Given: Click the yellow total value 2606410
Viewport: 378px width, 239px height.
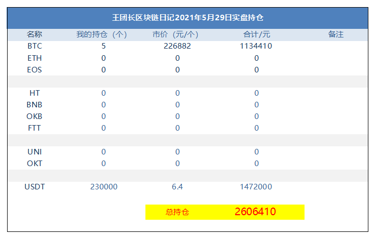Looking at the screenshot, I should pos(255,212).
